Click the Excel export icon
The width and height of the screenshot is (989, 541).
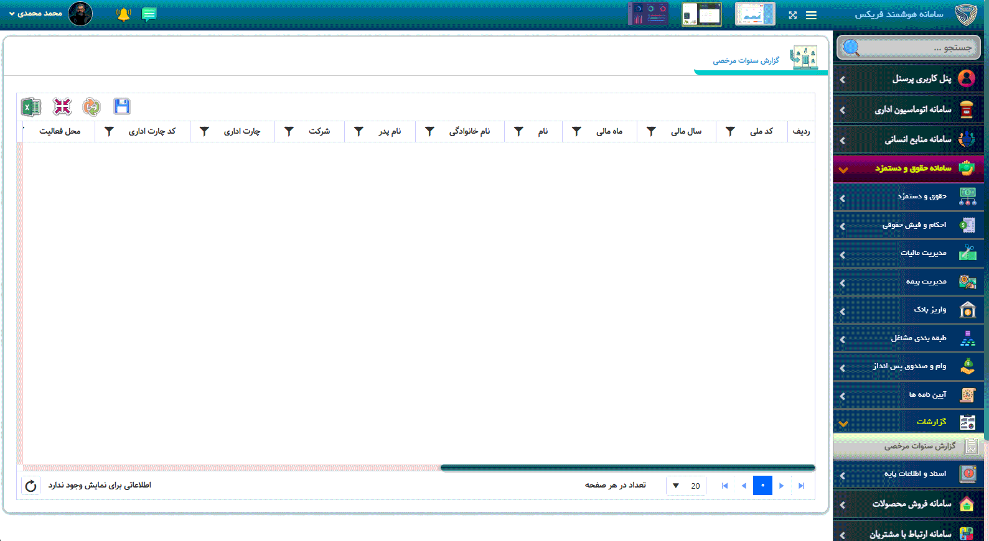pyautogui.click(x=30, y=107)
